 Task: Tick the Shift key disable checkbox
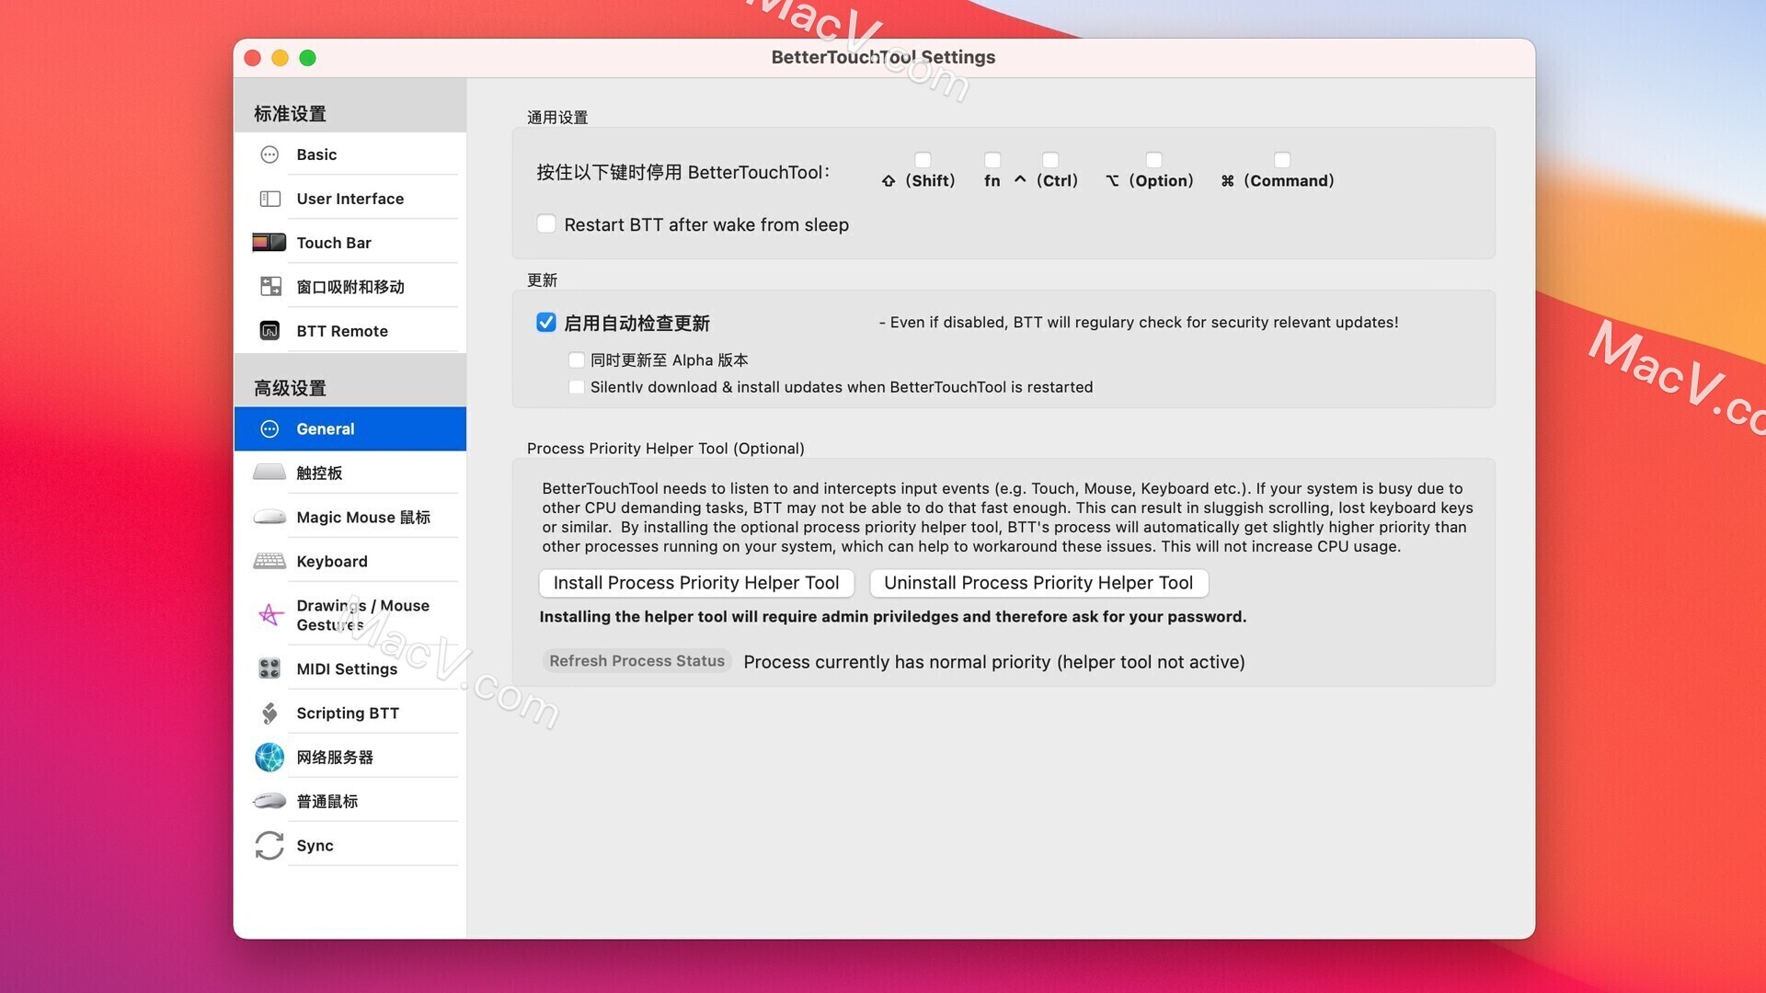(x=923, y=160)
